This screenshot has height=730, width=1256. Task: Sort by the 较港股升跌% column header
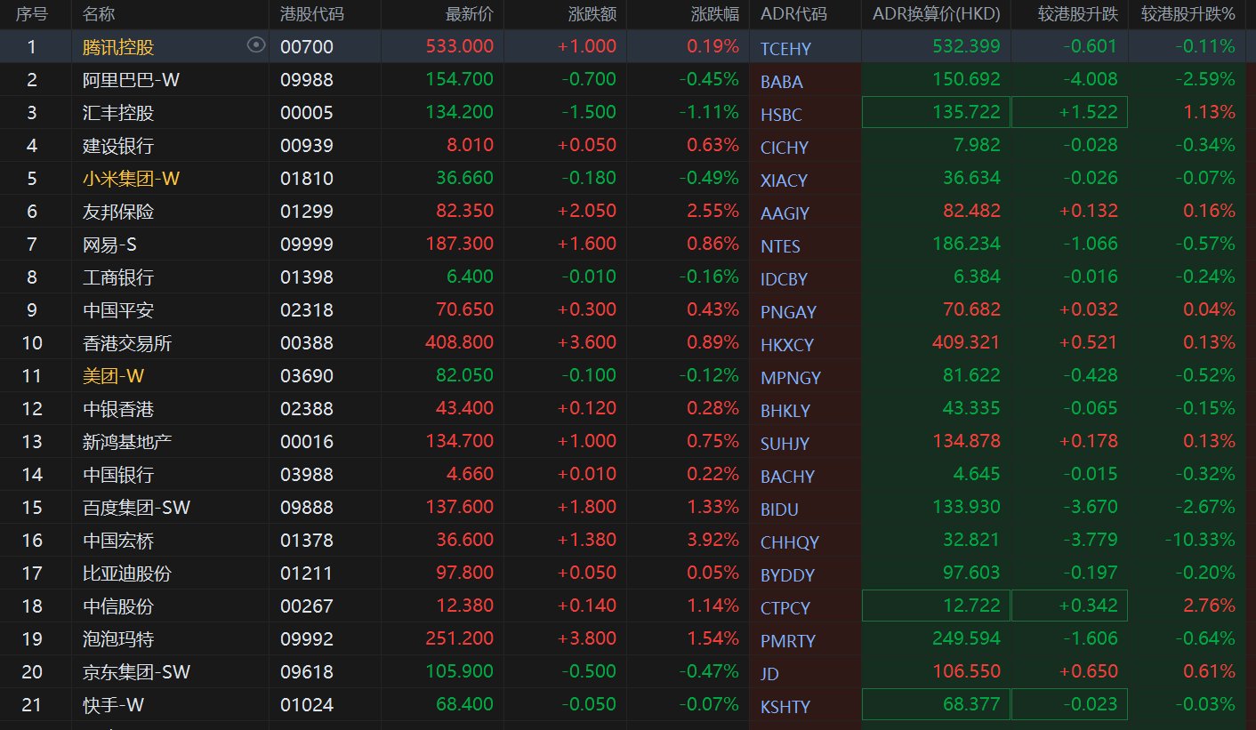(1188, 14)
